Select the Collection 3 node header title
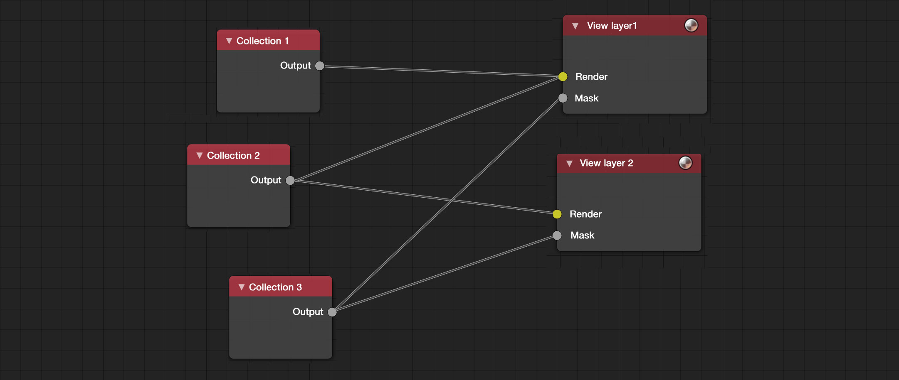Screen dimensions: 899x380 point(275,287)
